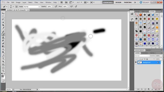Click the background color swatch
The width and height of the screenshot is (164, 92).
coord(4,78)
